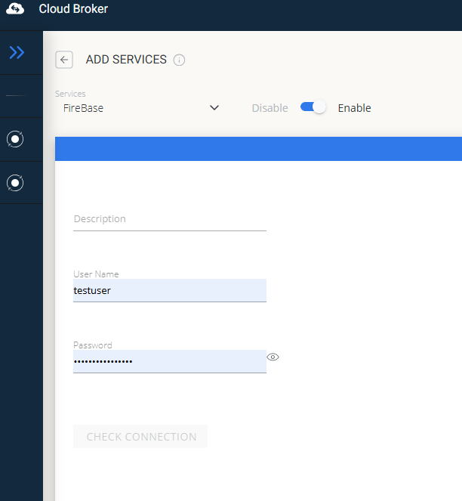
Task: Select the second circular sidebar icon
Action: tap(15, 183)
